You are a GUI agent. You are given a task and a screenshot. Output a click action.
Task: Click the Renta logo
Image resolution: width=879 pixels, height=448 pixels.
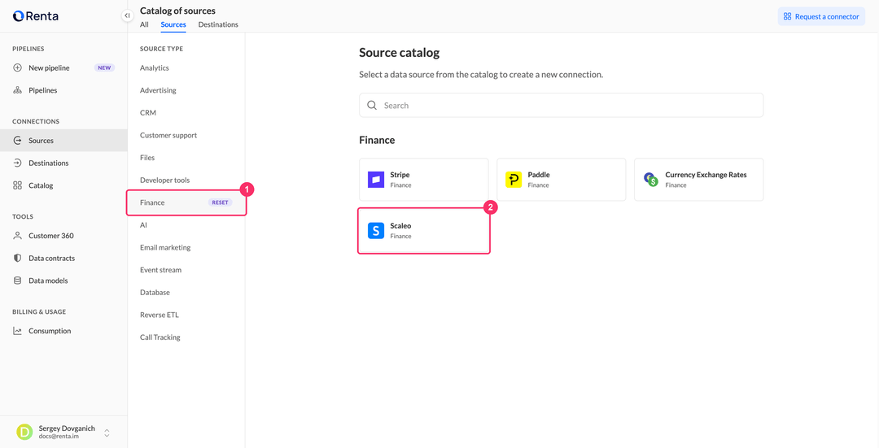[35, 15]
